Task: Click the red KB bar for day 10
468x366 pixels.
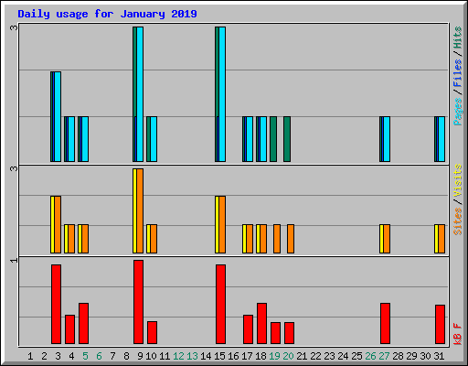Action: tap(152, 333)
